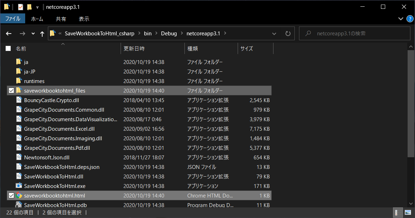415x218 pixels.
Task: Expand the chevron after Debug breadcrumb
Action: click(182, 34)
